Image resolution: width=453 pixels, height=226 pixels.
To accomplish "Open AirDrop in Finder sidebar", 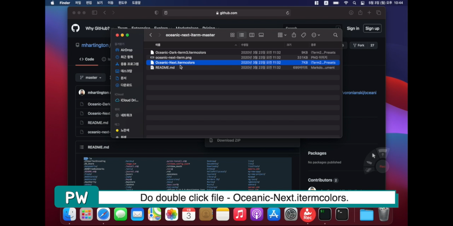I will click(126, 50).
